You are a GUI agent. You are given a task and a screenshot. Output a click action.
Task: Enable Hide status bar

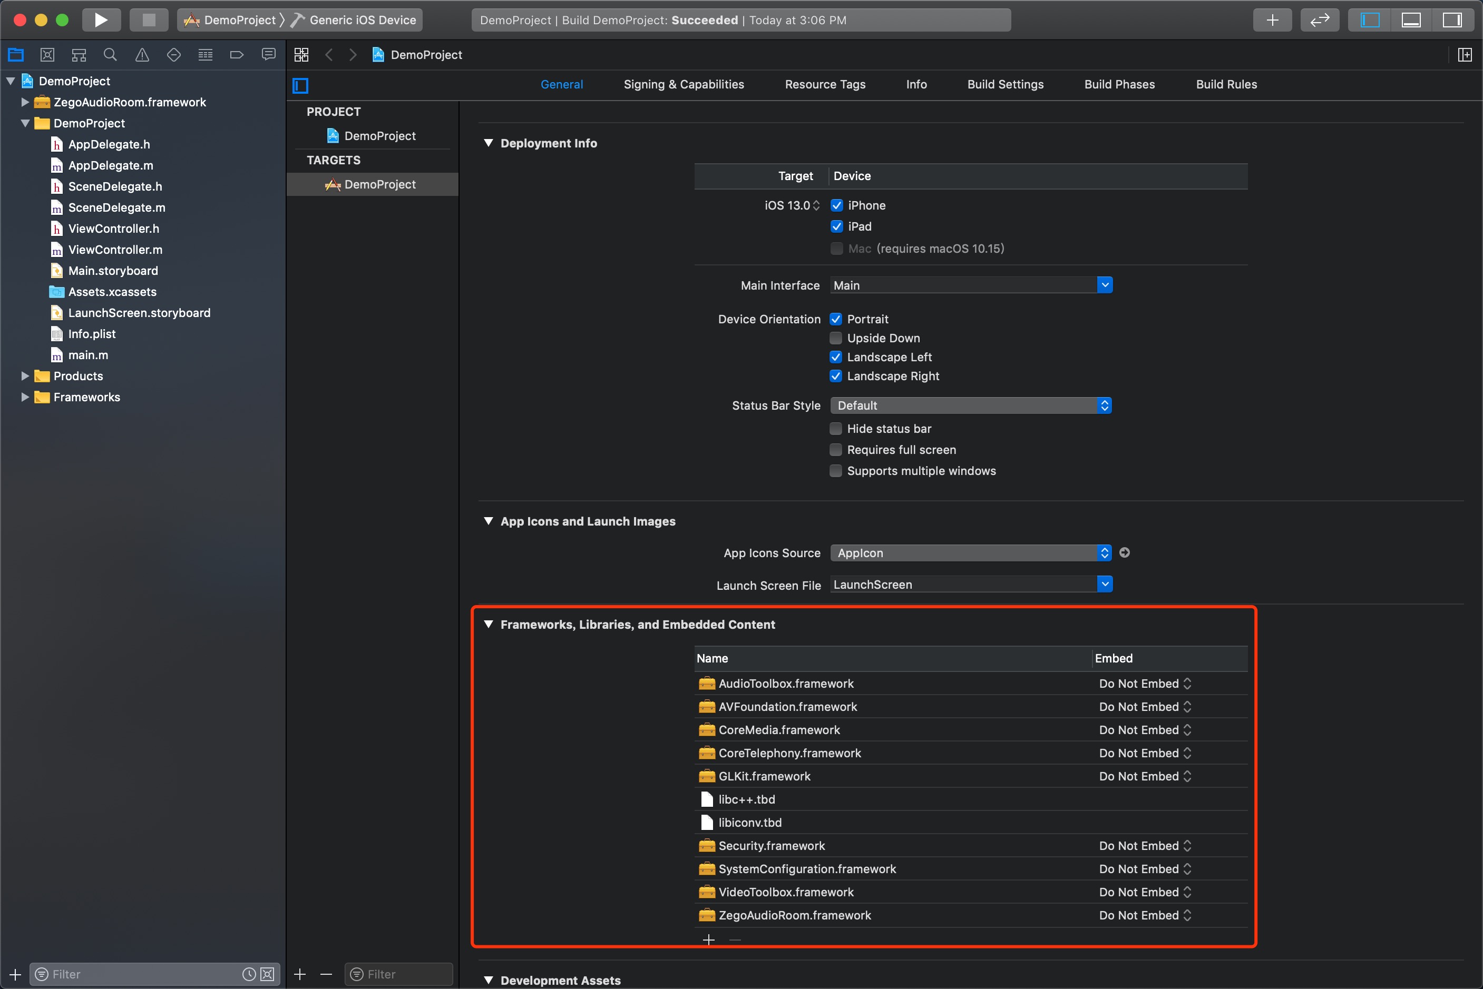[835, 428]
